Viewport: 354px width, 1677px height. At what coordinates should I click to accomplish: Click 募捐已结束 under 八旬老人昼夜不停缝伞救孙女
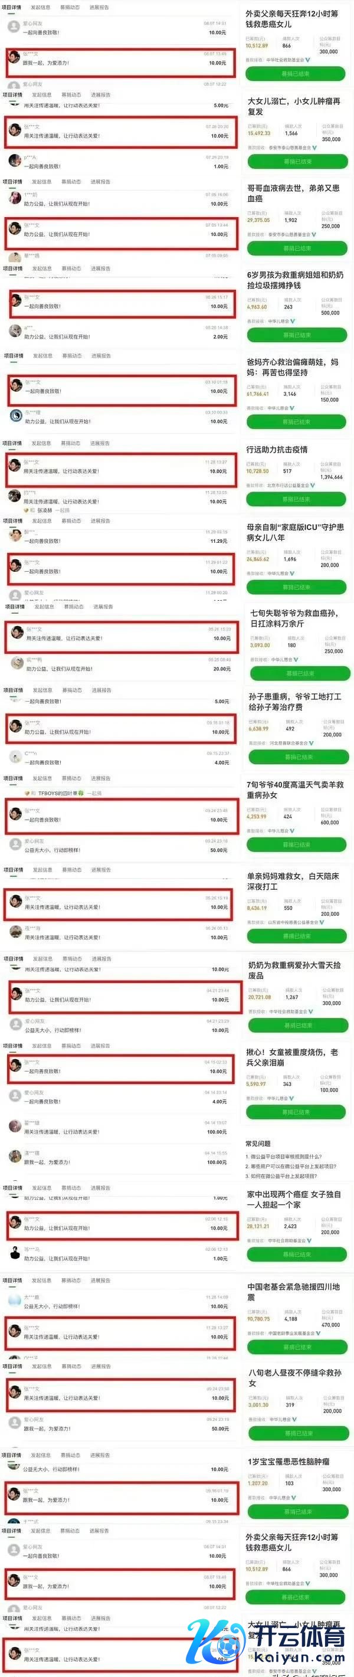pyautogui.click(x=299, y=1433)
